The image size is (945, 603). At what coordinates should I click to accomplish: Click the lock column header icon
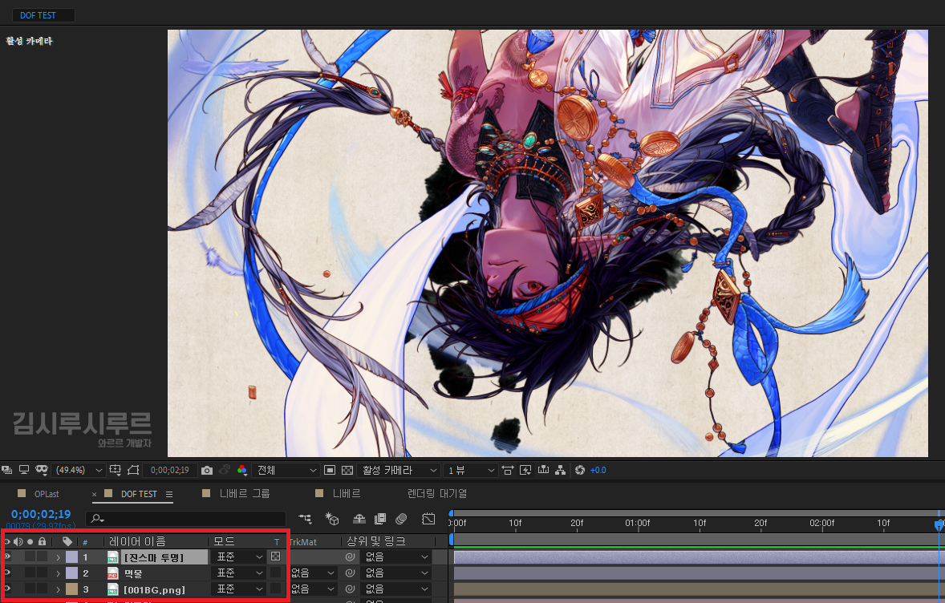[43, 541]
